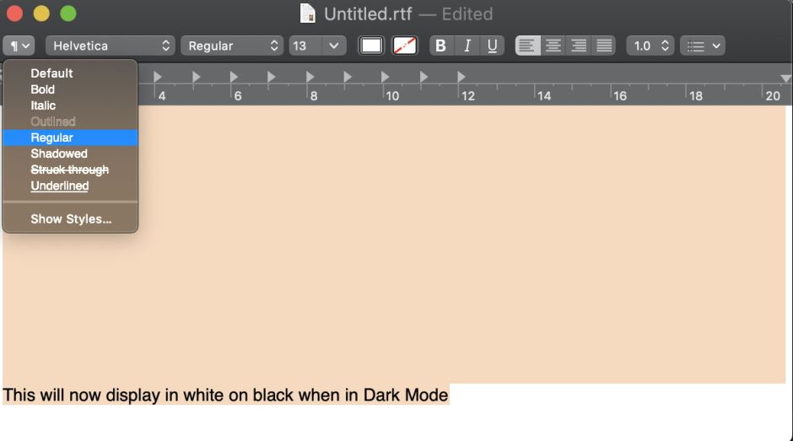Choose Shadowed from the styles menu
Screen dimensions: 793x441
tap(59, 153)
